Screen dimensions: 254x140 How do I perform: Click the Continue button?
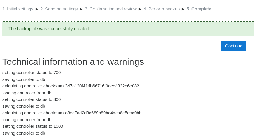tap(234, 46)
